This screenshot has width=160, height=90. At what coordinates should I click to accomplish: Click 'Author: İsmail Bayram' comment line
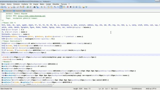16,13
